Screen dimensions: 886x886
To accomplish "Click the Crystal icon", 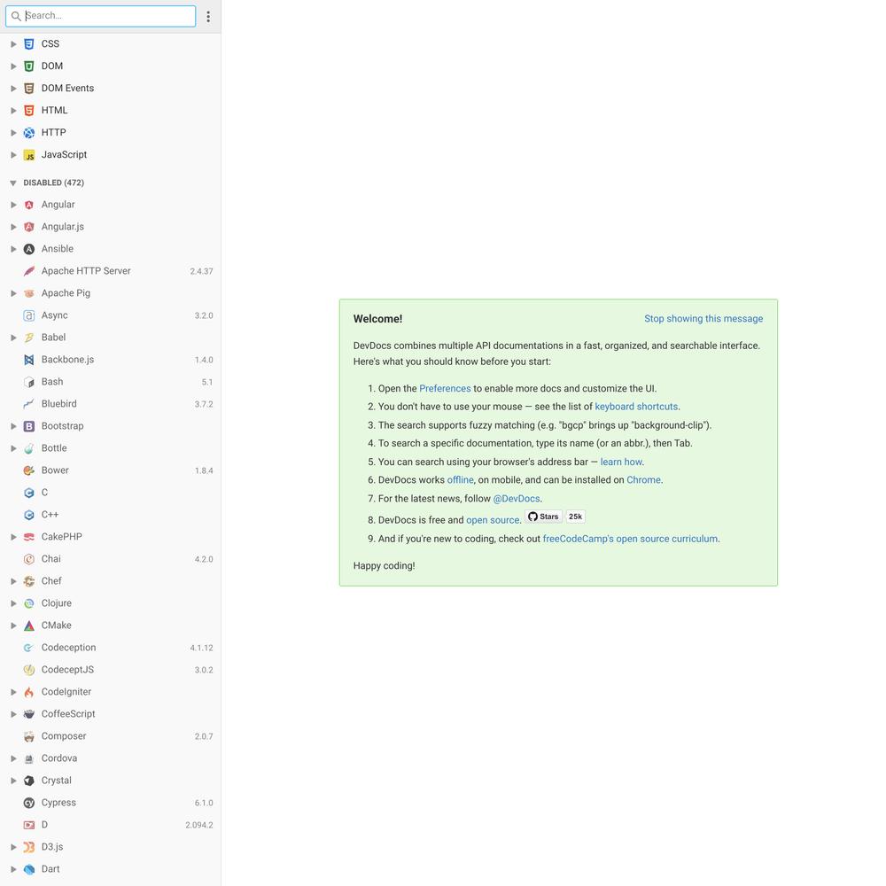I will pos(29,781).
